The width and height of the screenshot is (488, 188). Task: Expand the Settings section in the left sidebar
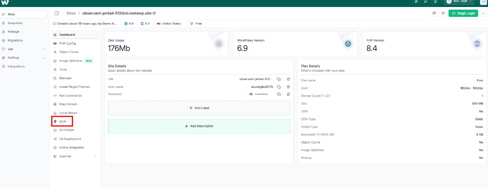tap(44, 58)
